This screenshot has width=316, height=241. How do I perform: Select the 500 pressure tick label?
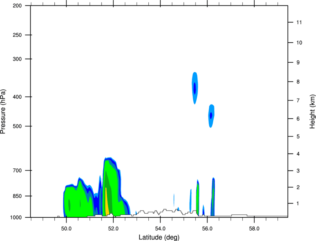[17, 126]
